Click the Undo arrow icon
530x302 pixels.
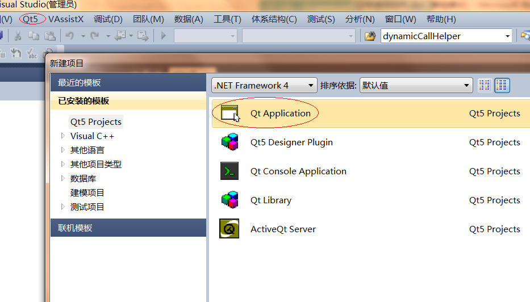pos(70,35)
